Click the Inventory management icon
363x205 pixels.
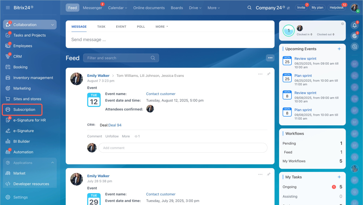point(8,78)
